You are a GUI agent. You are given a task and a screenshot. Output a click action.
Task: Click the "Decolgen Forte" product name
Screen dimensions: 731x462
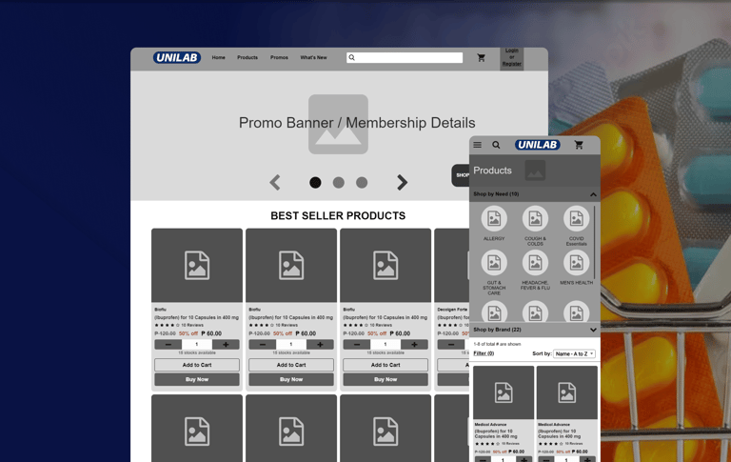[452, 310]
